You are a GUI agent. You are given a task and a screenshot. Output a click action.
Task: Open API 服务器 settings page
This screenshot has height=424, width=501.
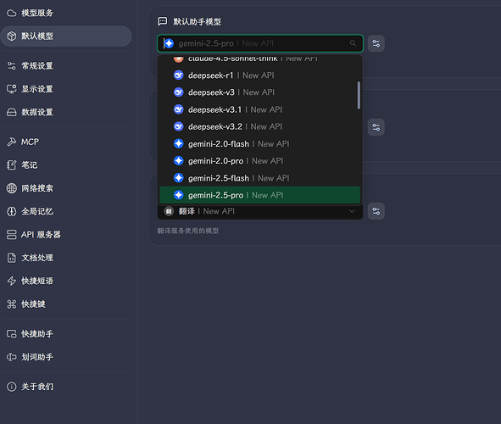point(66,235)
